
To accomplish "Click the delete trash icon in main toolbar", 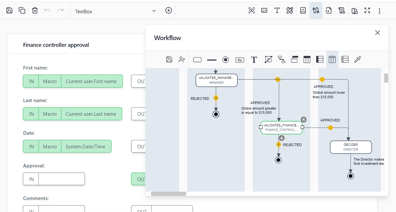I will (35, 11).
